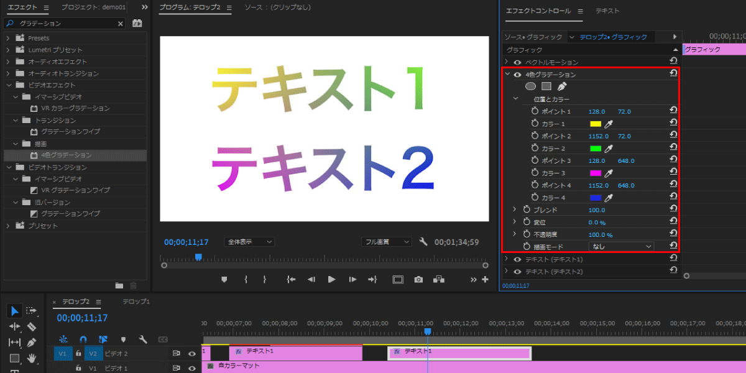Open カラー 1 yellow swatch
Screen dimensions: 746x373
595,124
